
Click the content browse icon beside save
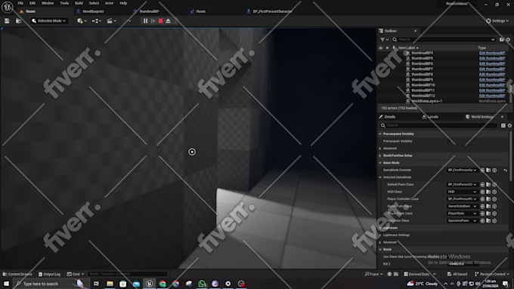click(19, 21)
